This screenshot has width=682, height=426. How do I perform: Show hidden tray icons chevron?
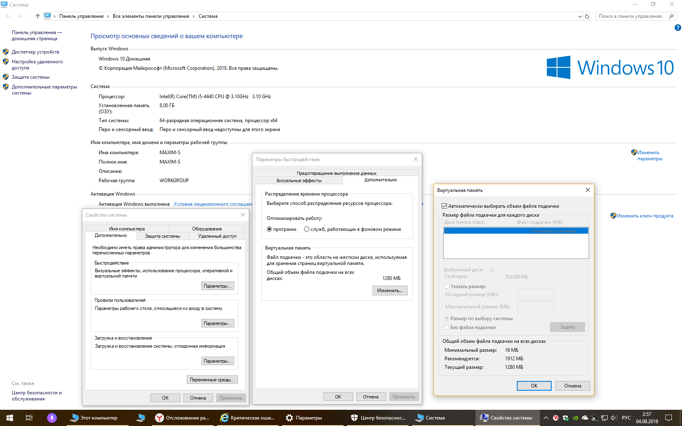coord(546,418)
